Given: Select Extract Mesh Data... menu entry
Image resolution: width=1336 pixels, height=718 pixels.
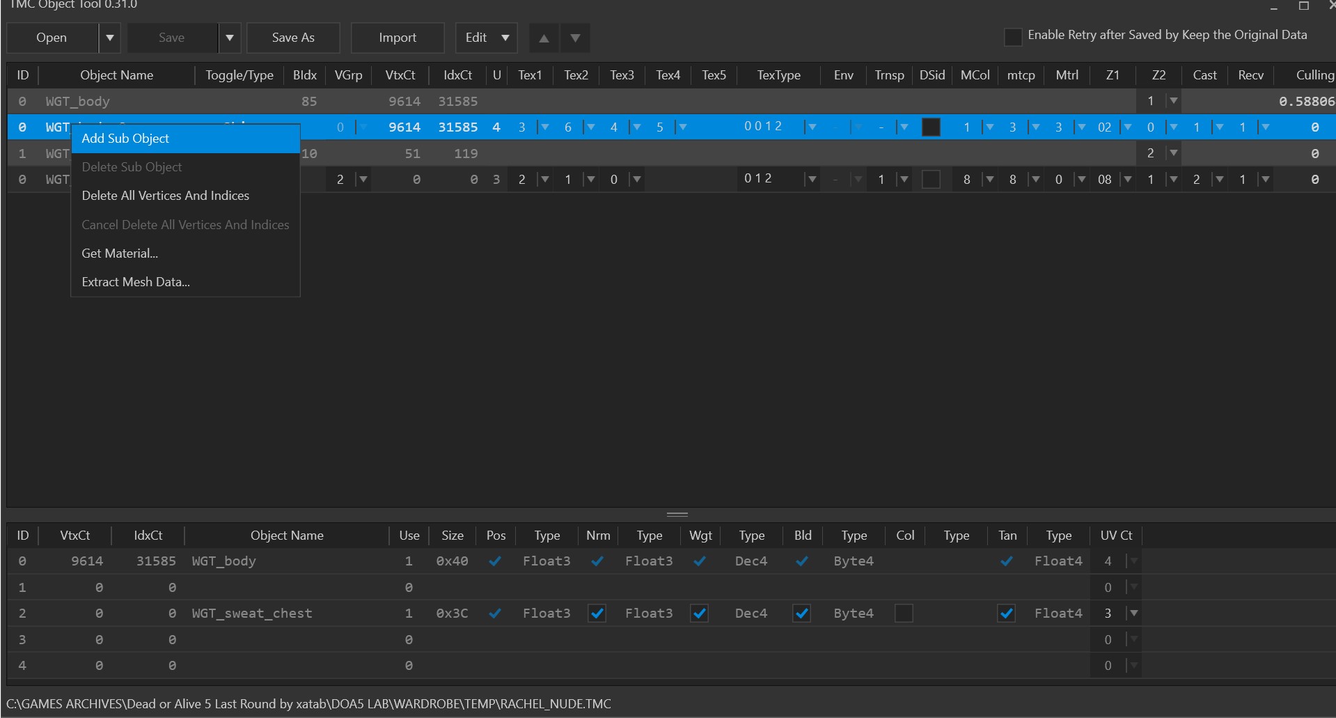Looking at the screenshot, I should pyautogui.click(x=185, y=282).
